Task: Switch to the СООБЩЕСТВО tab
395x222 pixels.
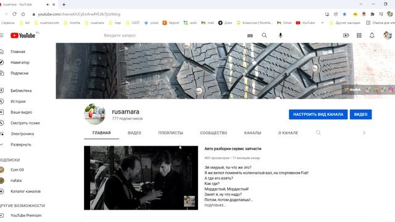Action: [214, 133]
